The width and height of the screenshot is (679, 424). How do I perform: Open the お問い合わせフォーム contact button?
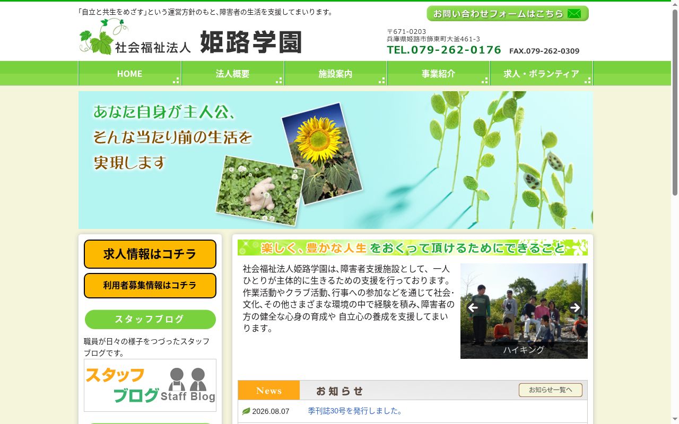point(508,13)
